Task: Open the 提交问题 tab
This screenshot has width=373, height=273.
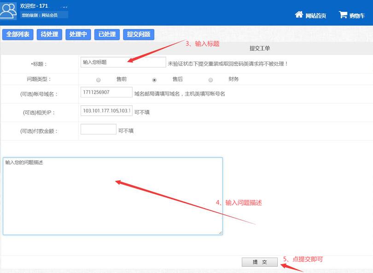Action: tap(139, 34)
